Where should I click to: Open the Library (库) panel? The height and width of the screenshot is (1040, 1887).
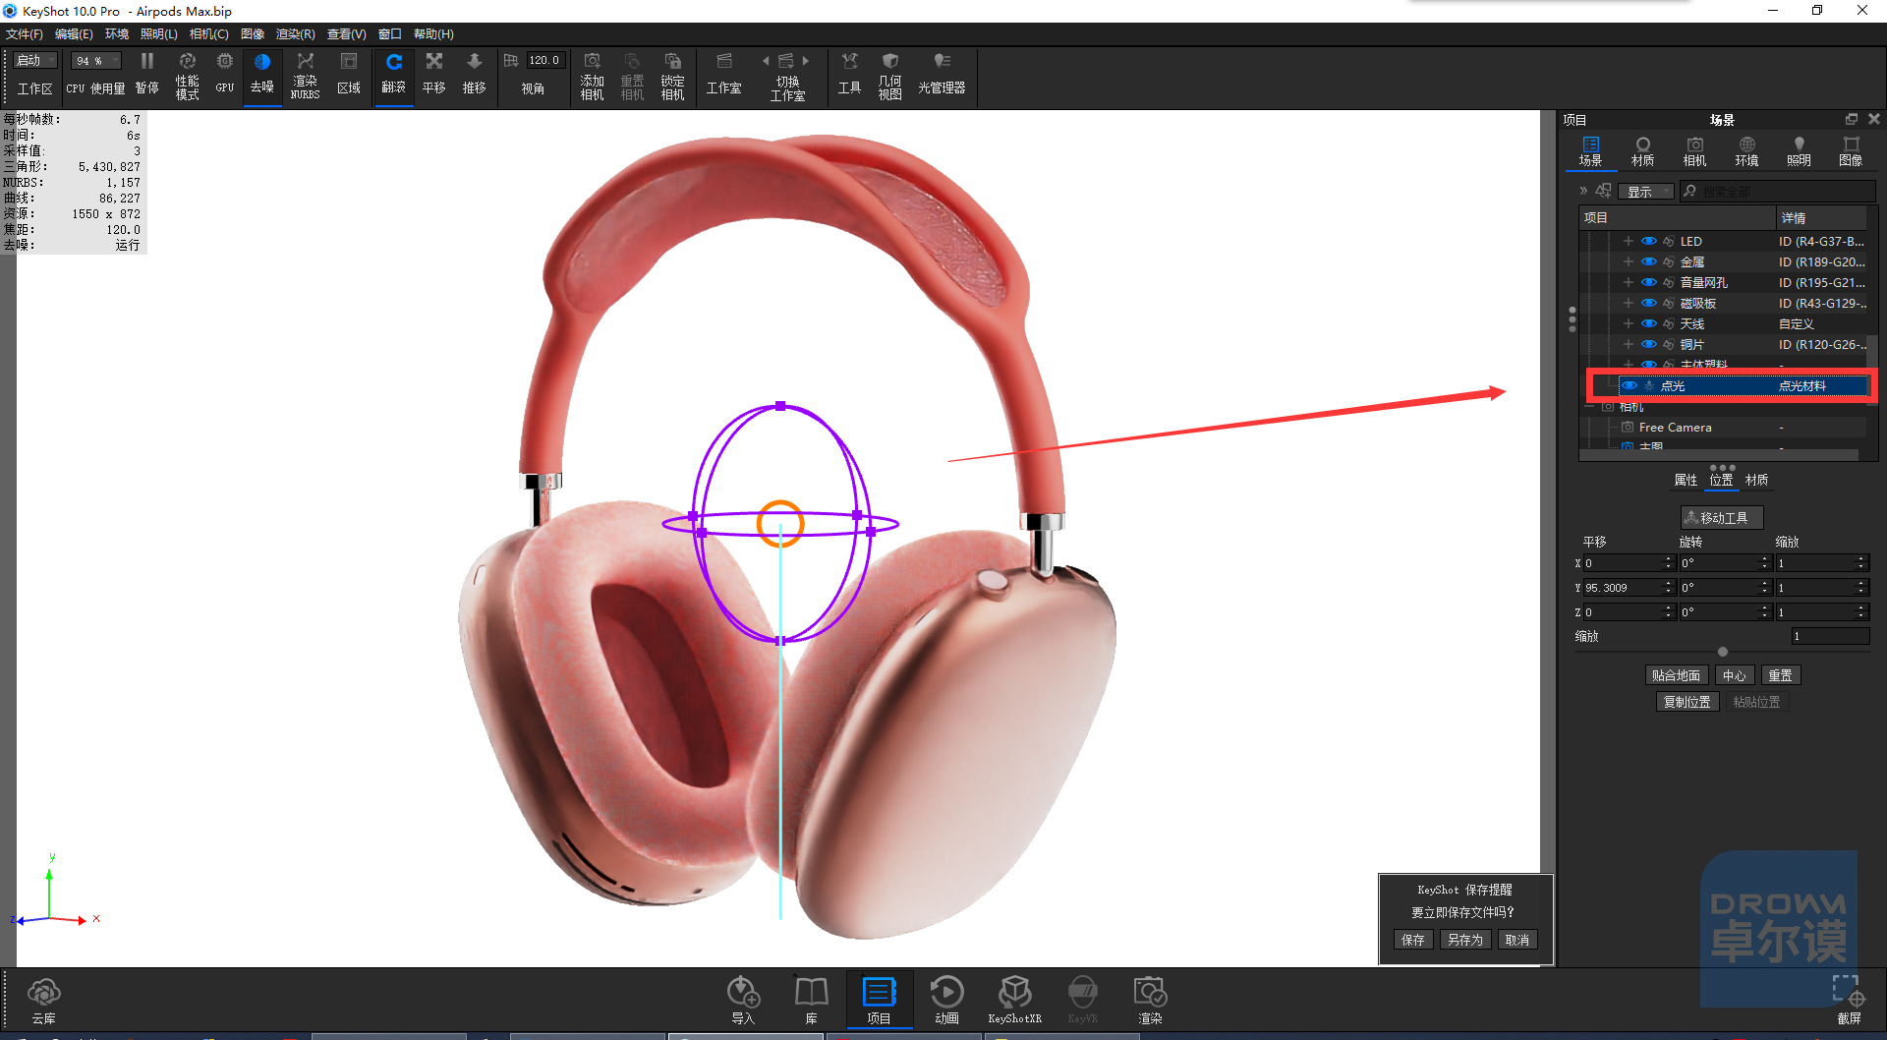(x=811, y=1001)
